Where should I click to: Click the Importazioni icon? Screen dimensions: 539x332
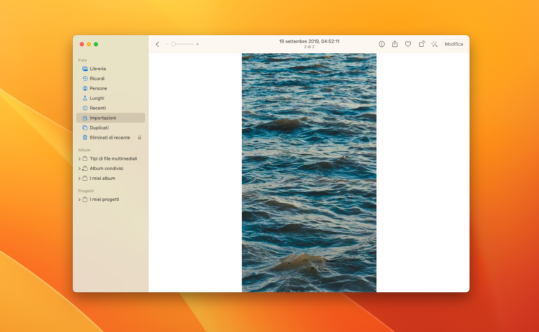coord(85,118)
